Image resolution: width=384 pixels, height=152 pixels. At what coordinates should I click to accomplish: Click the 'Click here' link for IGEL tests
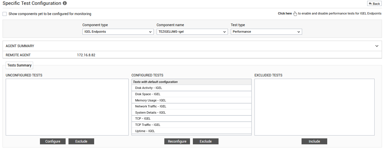point(285,13)
